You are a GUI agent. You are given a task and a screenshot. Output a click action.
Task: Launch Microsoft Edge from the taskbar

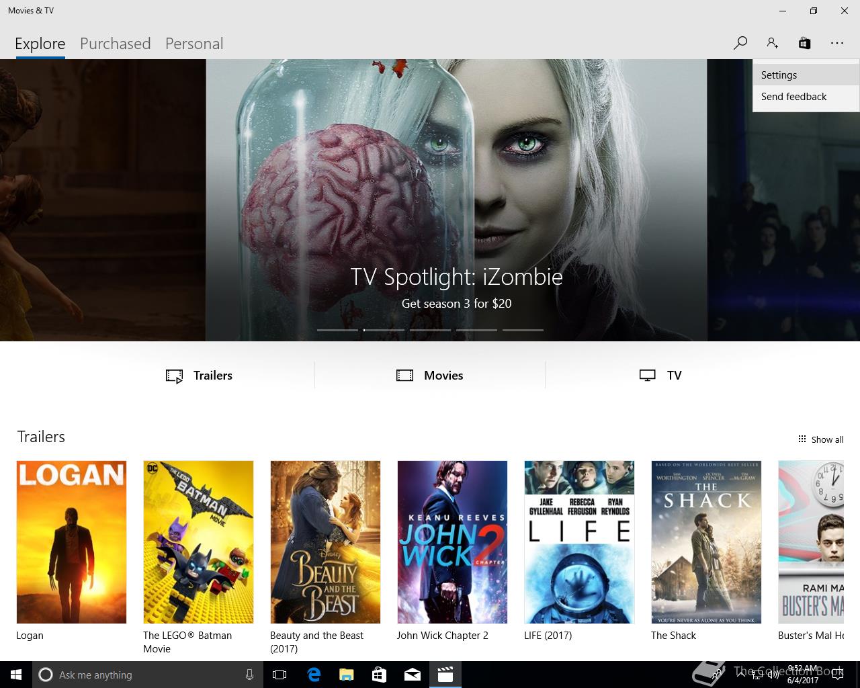point(313,675)
